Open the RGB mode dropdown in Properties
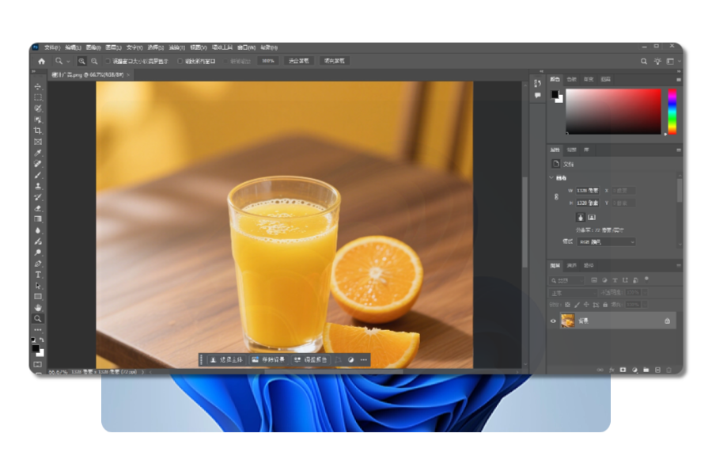The image size is (712, 475). click(x=606, y=241)
